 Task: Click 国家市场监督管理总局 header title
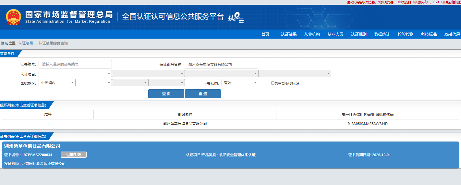[x=69, y=15]
